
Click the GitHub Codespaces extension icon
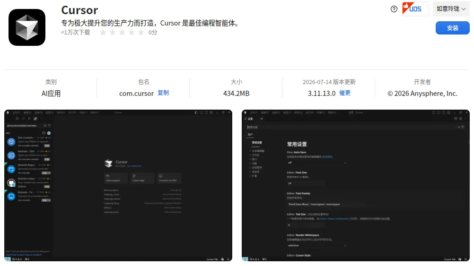coord(11,183)
